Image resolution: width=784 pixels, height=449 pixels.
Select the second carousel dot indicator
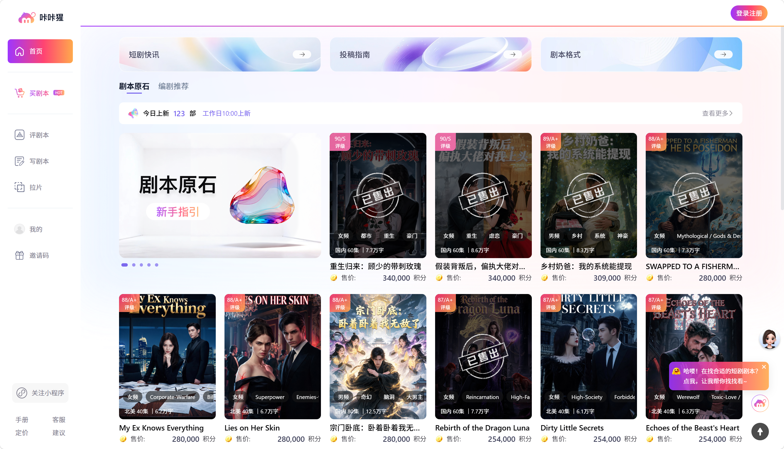point(133,265)
